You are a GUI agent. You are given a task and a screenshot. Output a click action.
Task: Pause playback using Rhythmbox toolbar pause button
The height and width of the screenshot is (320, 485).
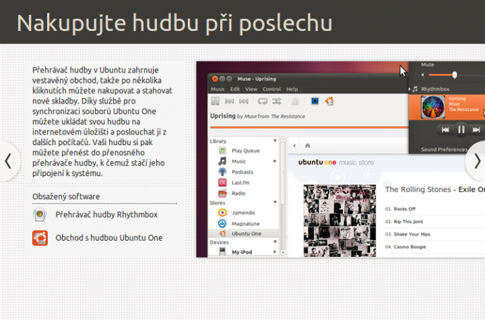pyautogui.click(x=216, y=101)
